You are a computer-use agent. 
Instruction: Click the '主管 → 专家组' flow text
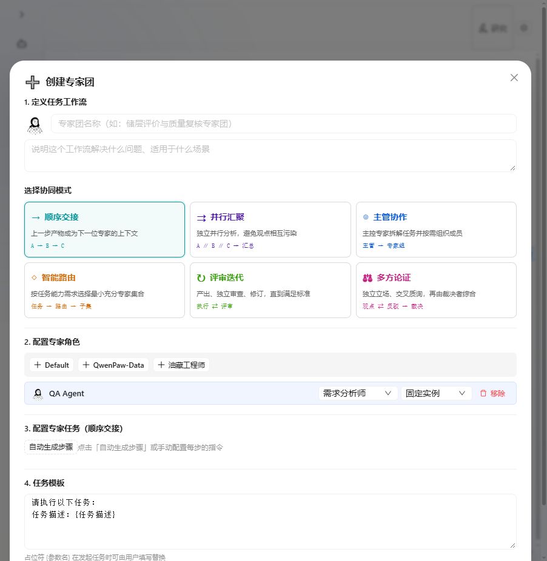(x=384, y=246)
